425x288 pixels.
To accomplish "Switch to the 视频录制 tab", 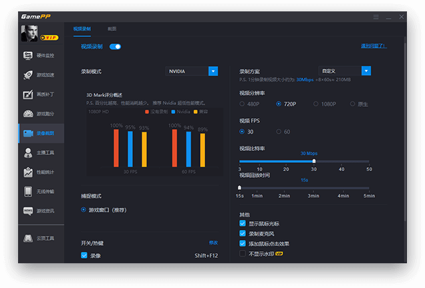I will [82, 29].
